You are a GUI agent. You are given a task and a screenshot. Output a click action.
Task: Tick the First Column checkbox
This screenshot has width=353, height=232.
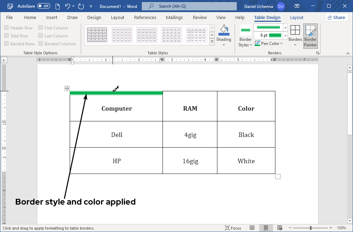point(41,28)
